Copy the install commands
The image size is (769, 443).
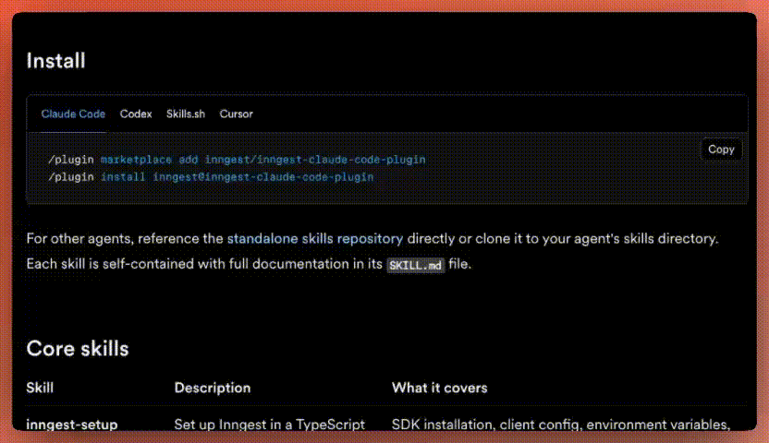[721, 150]
